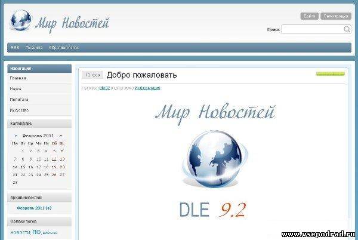Click the Календарь block header
The image size is (358, 240).
point(39,124)
